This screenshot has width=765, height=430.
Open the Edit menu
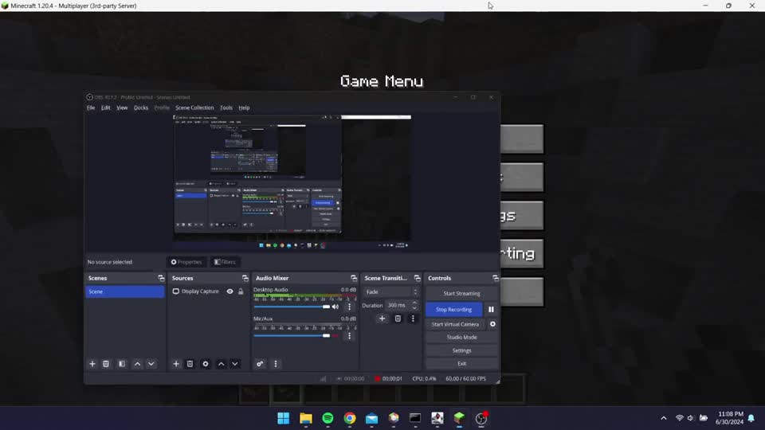105,107
